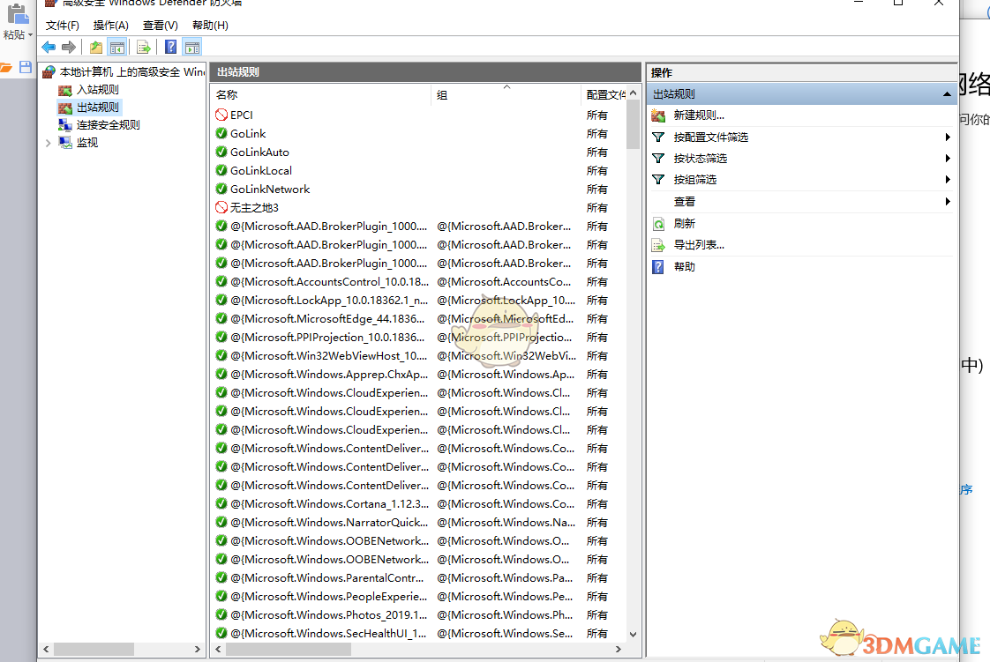Select the Microsoft.Windows.ParentalContr rule
Screen dimensions: 990x662
pos(419,577)
